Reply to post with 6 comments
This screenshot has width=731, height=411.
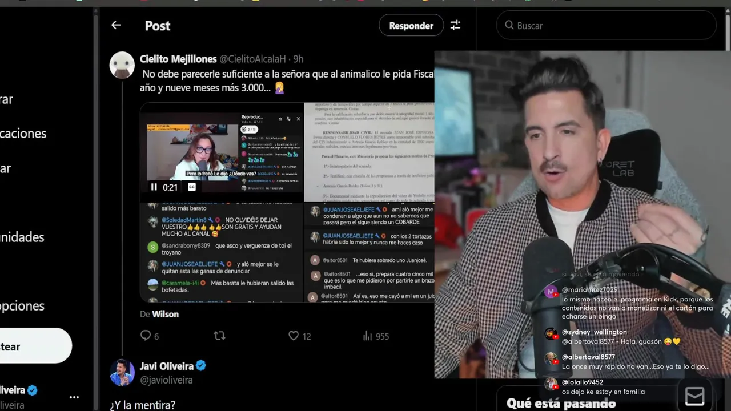[150, 336]
